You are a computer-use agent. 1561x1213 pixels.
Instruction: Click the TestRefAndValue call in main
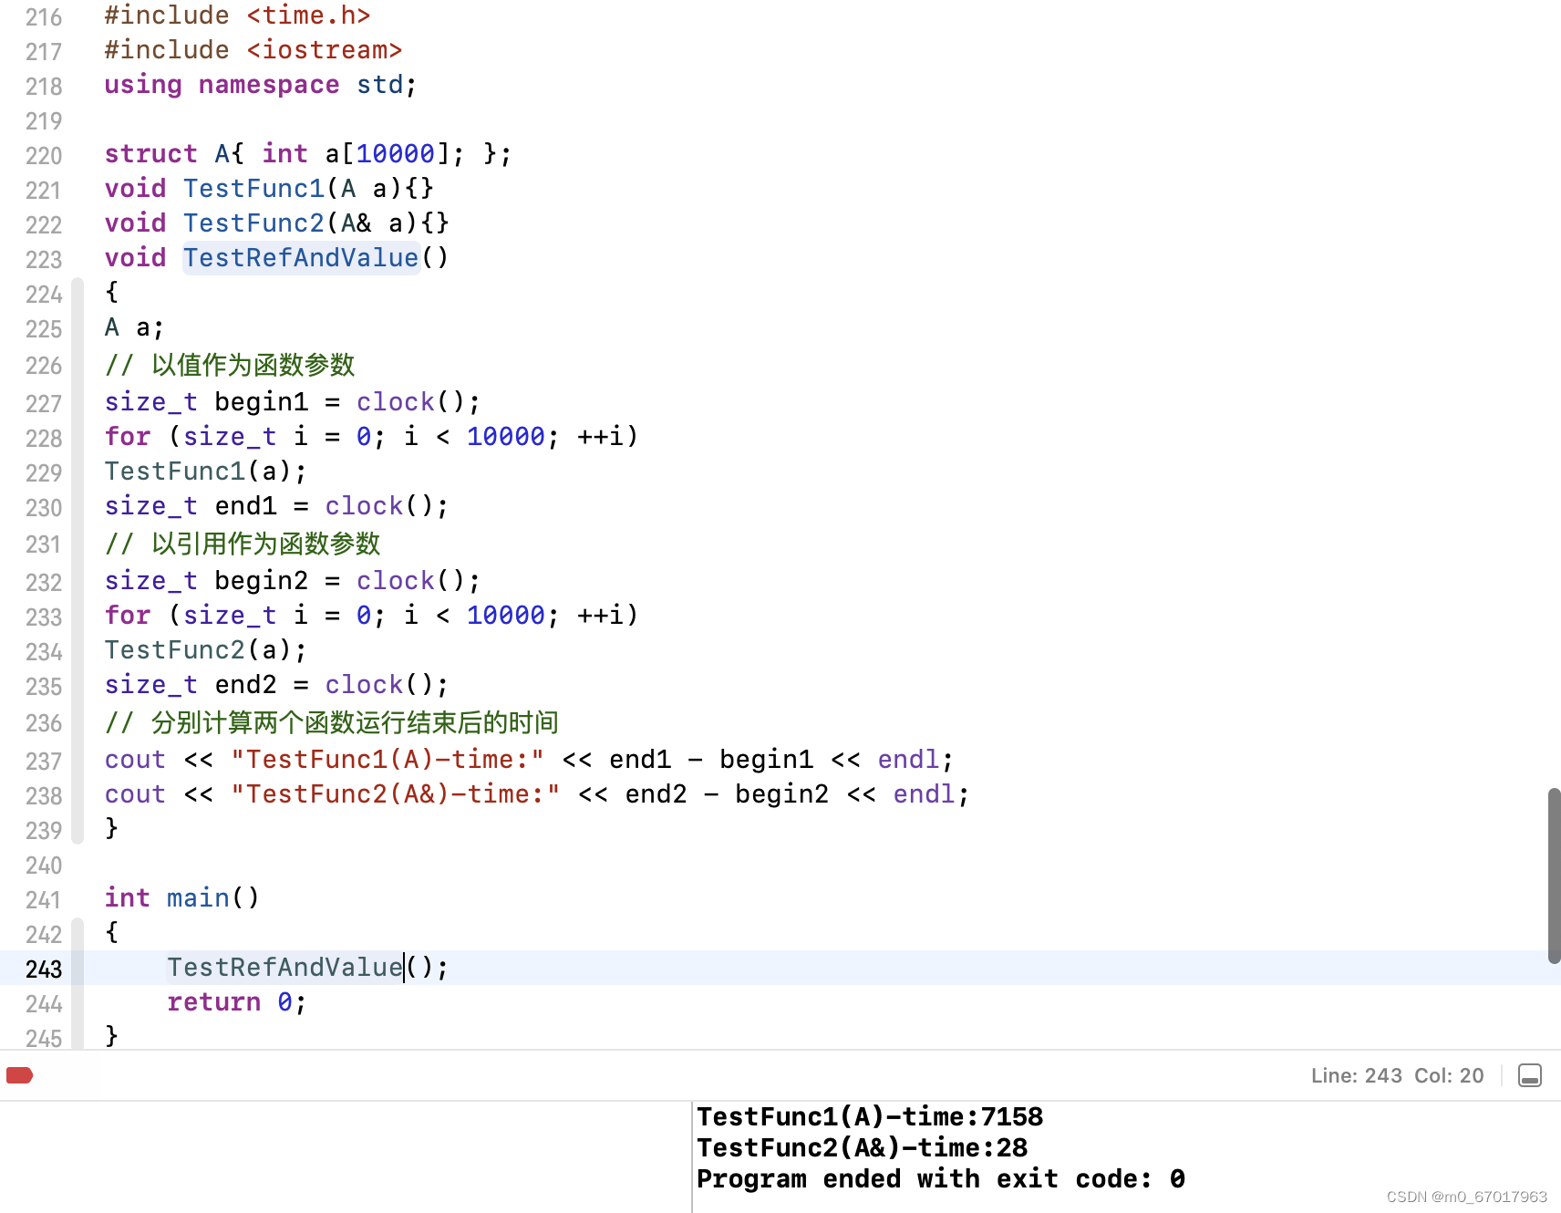[x=284, y=968]
